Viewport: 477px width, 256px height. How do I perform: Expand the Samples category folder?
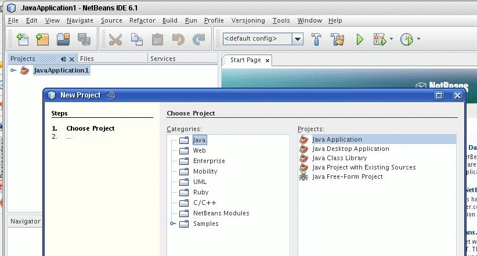pos(173,223)
